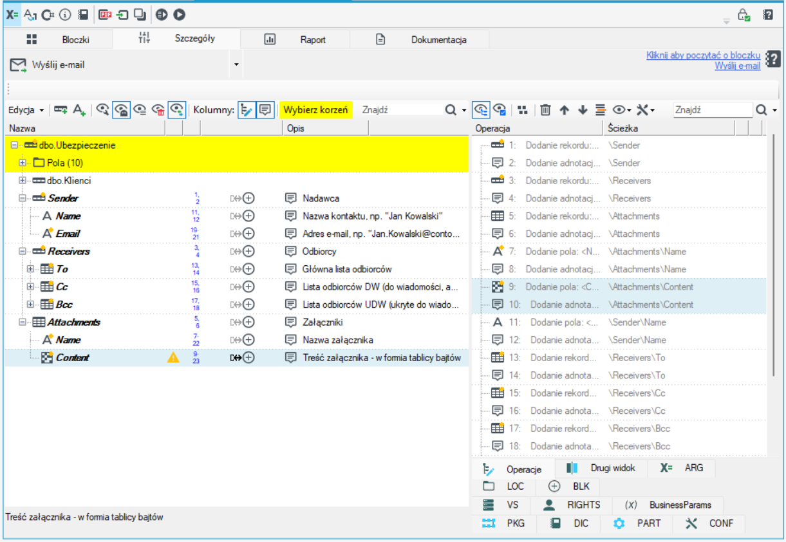Select the Drugi widok tab

tap(601, 468)
